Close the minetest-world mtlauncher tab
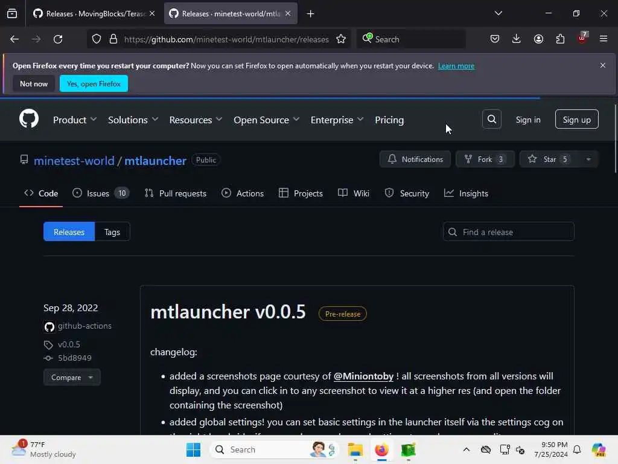Screen dimensions: 618x464 point(288,13)
